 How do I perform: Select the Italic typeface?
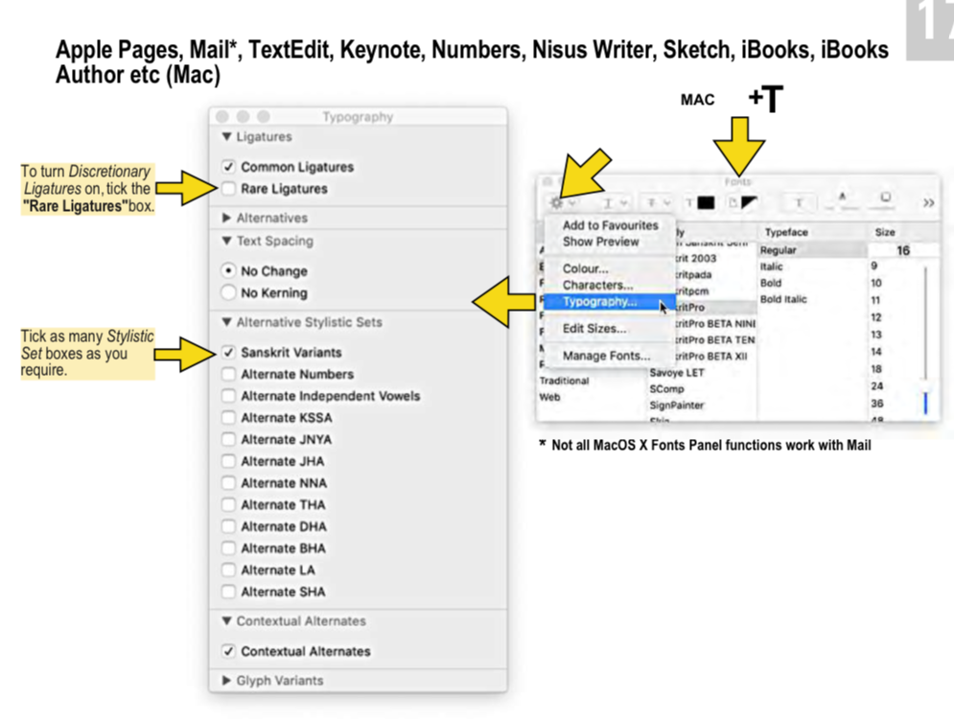coord(812,267)
